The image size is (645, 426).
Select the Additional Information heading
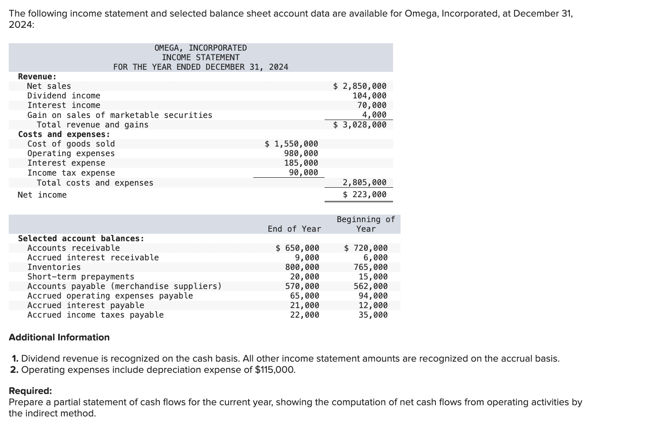(59, 338)
